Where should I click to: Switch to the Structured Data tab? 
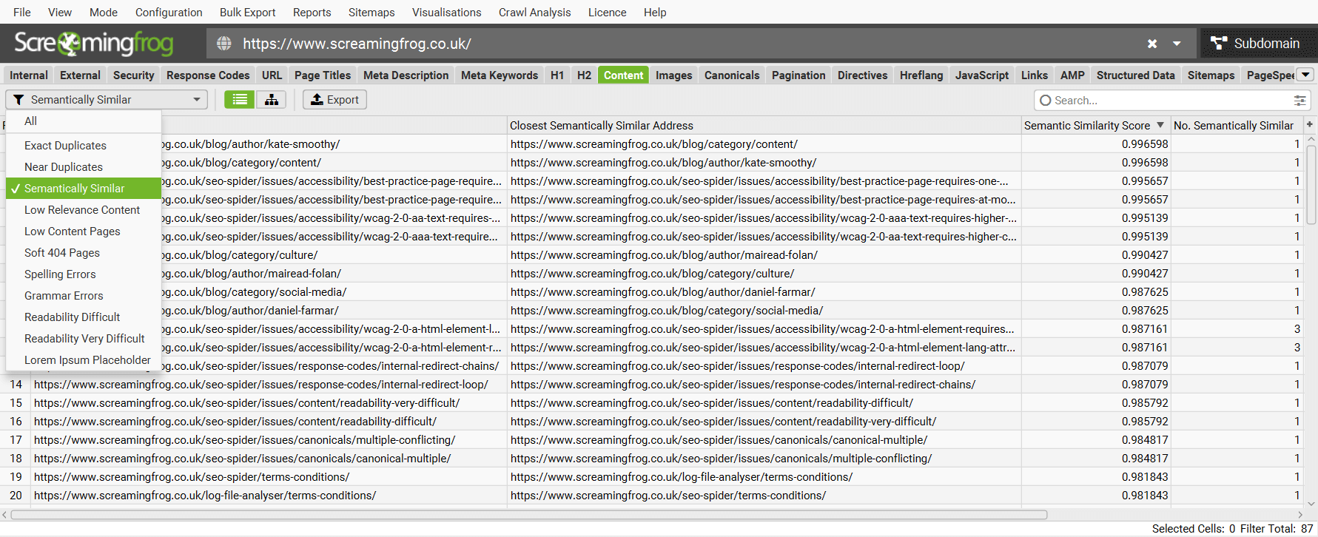coord(1135,75)
